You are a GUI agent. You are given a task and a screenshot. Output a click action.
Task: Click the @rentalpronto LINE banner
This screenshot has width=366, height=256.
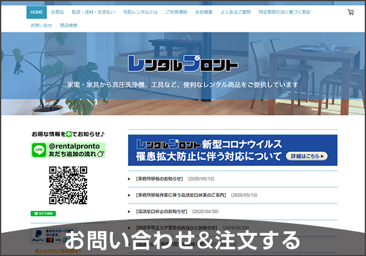point(68,150)
